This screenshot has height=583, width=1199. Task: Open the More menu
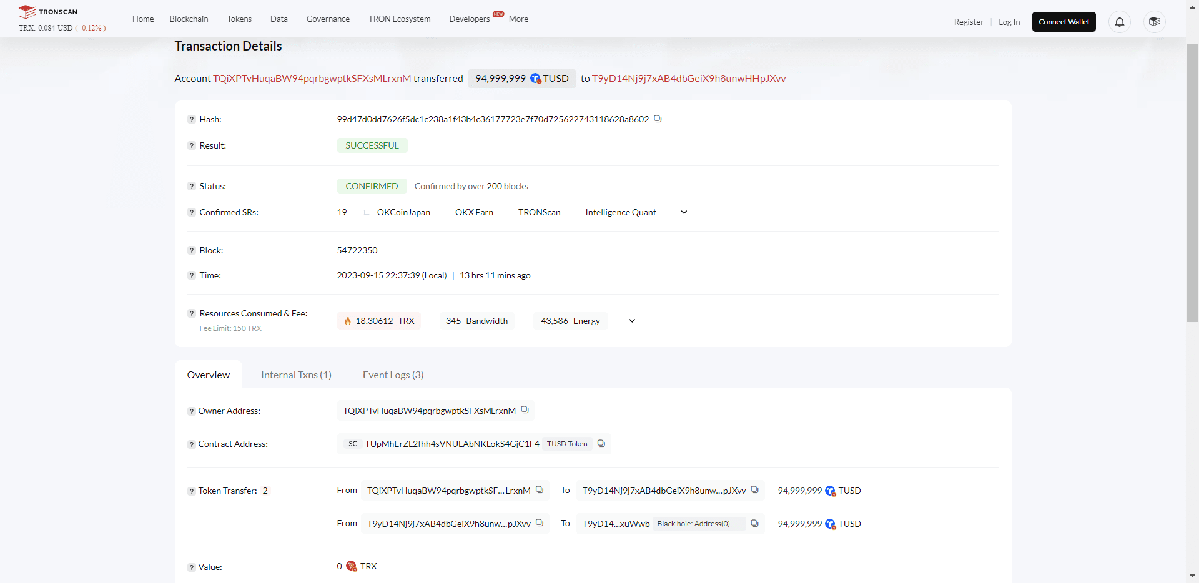tap(518, 19)
